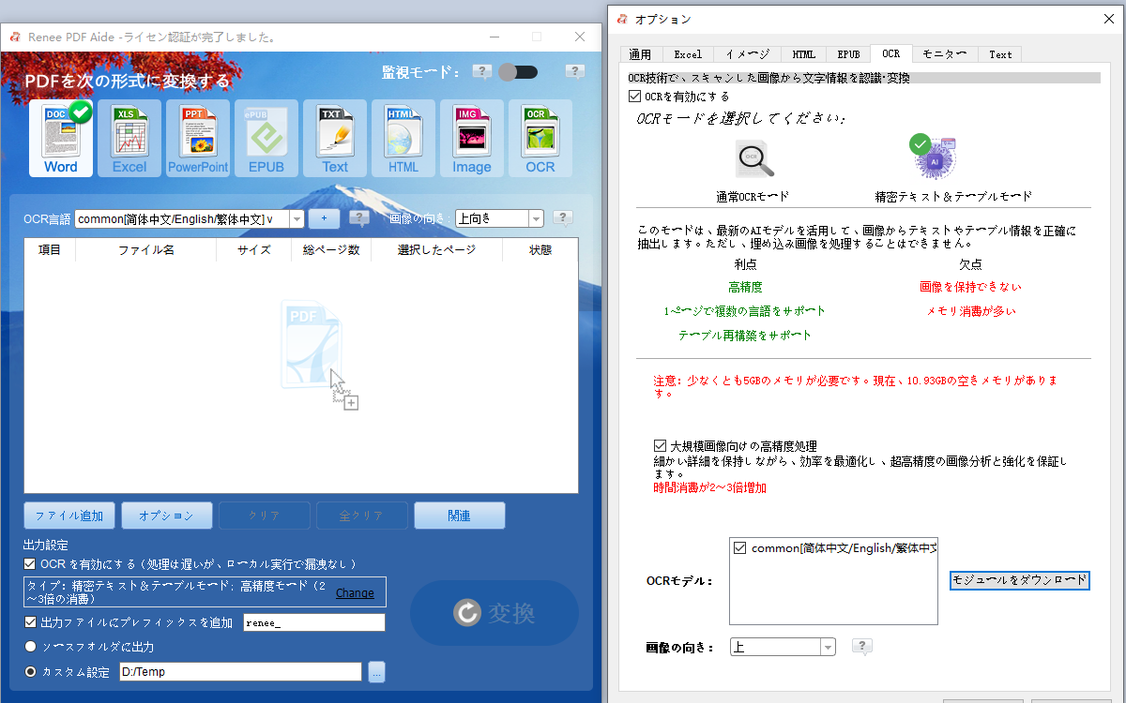Switch to the EPUB options tab
This screenshot has height=703, width=1126.
pos(848,54)
